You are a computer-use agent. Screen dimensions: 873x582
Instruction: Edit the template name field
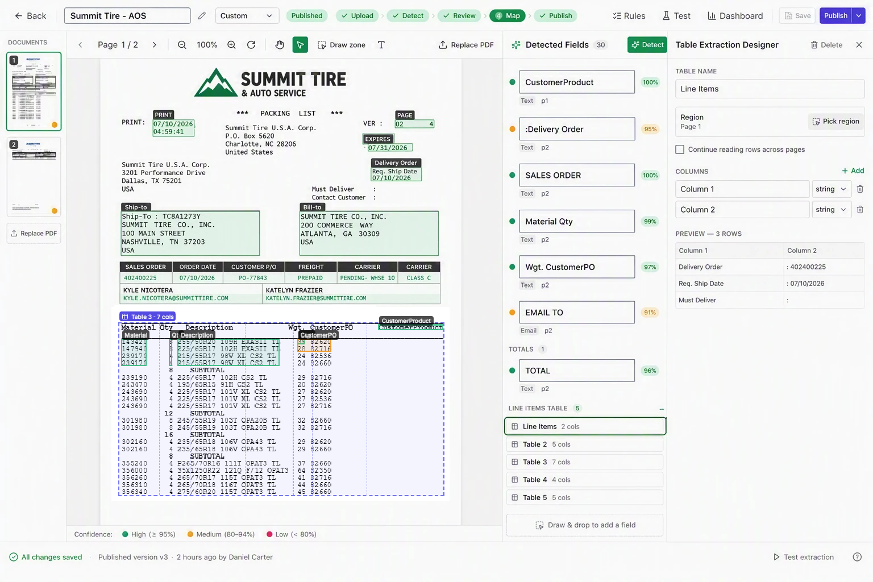coord(127,16)
